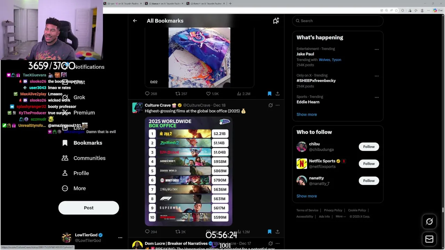The width and height of the screenshot is (445, 250).
Task: Remove bookmark from the Culture Crave post
Action: click(x=269, y=232)
